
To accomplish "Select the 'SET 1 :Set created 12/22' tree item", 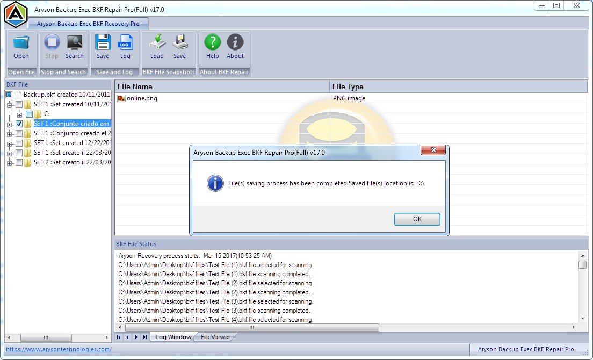I will pos(72,143).
